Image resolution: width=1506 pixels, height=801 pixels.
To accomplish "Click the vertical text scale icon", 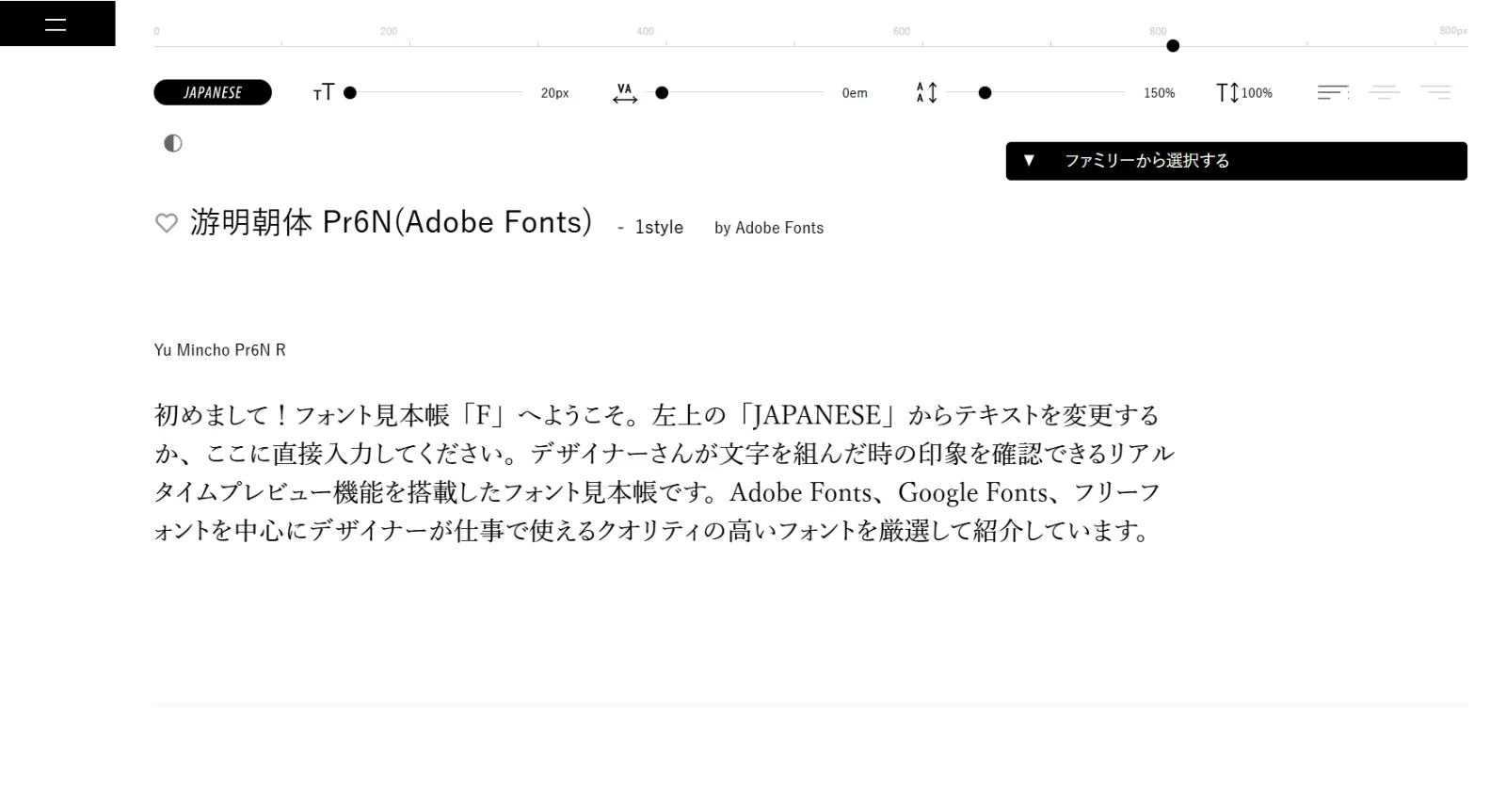I will (1227, 93).
